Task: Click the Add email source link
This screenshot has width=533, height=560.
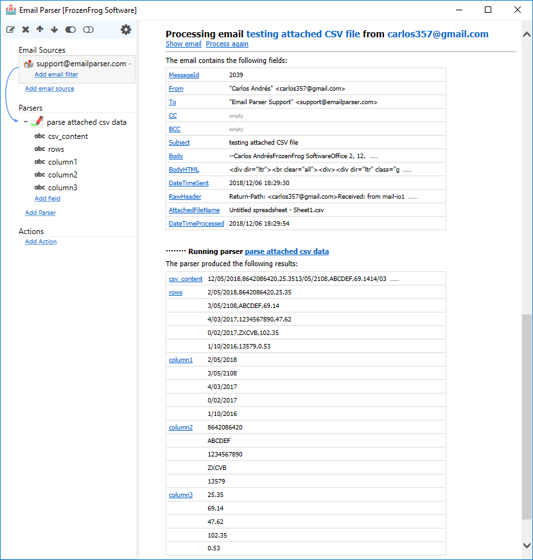Action: [49, 89]
